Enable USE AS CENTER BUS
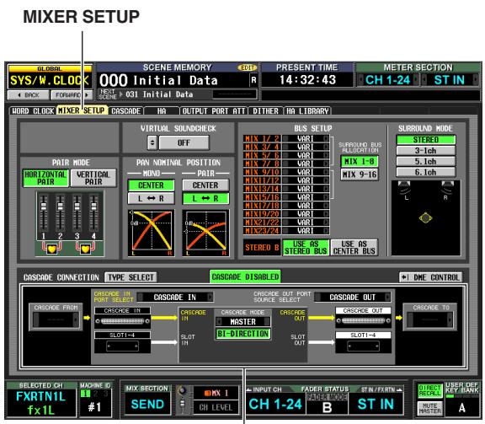Screen dimensions: 485x424 click(x=354, y=248)
